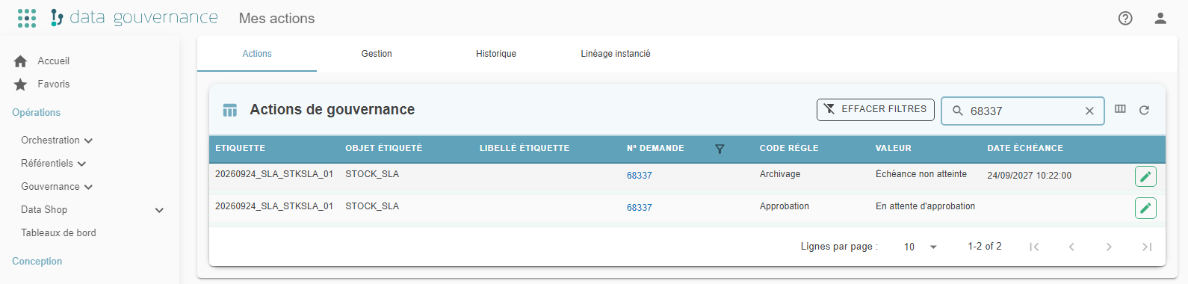
Task: Expand the Référentiels menu
Action: pyautogui.click(x=54, y=164)
